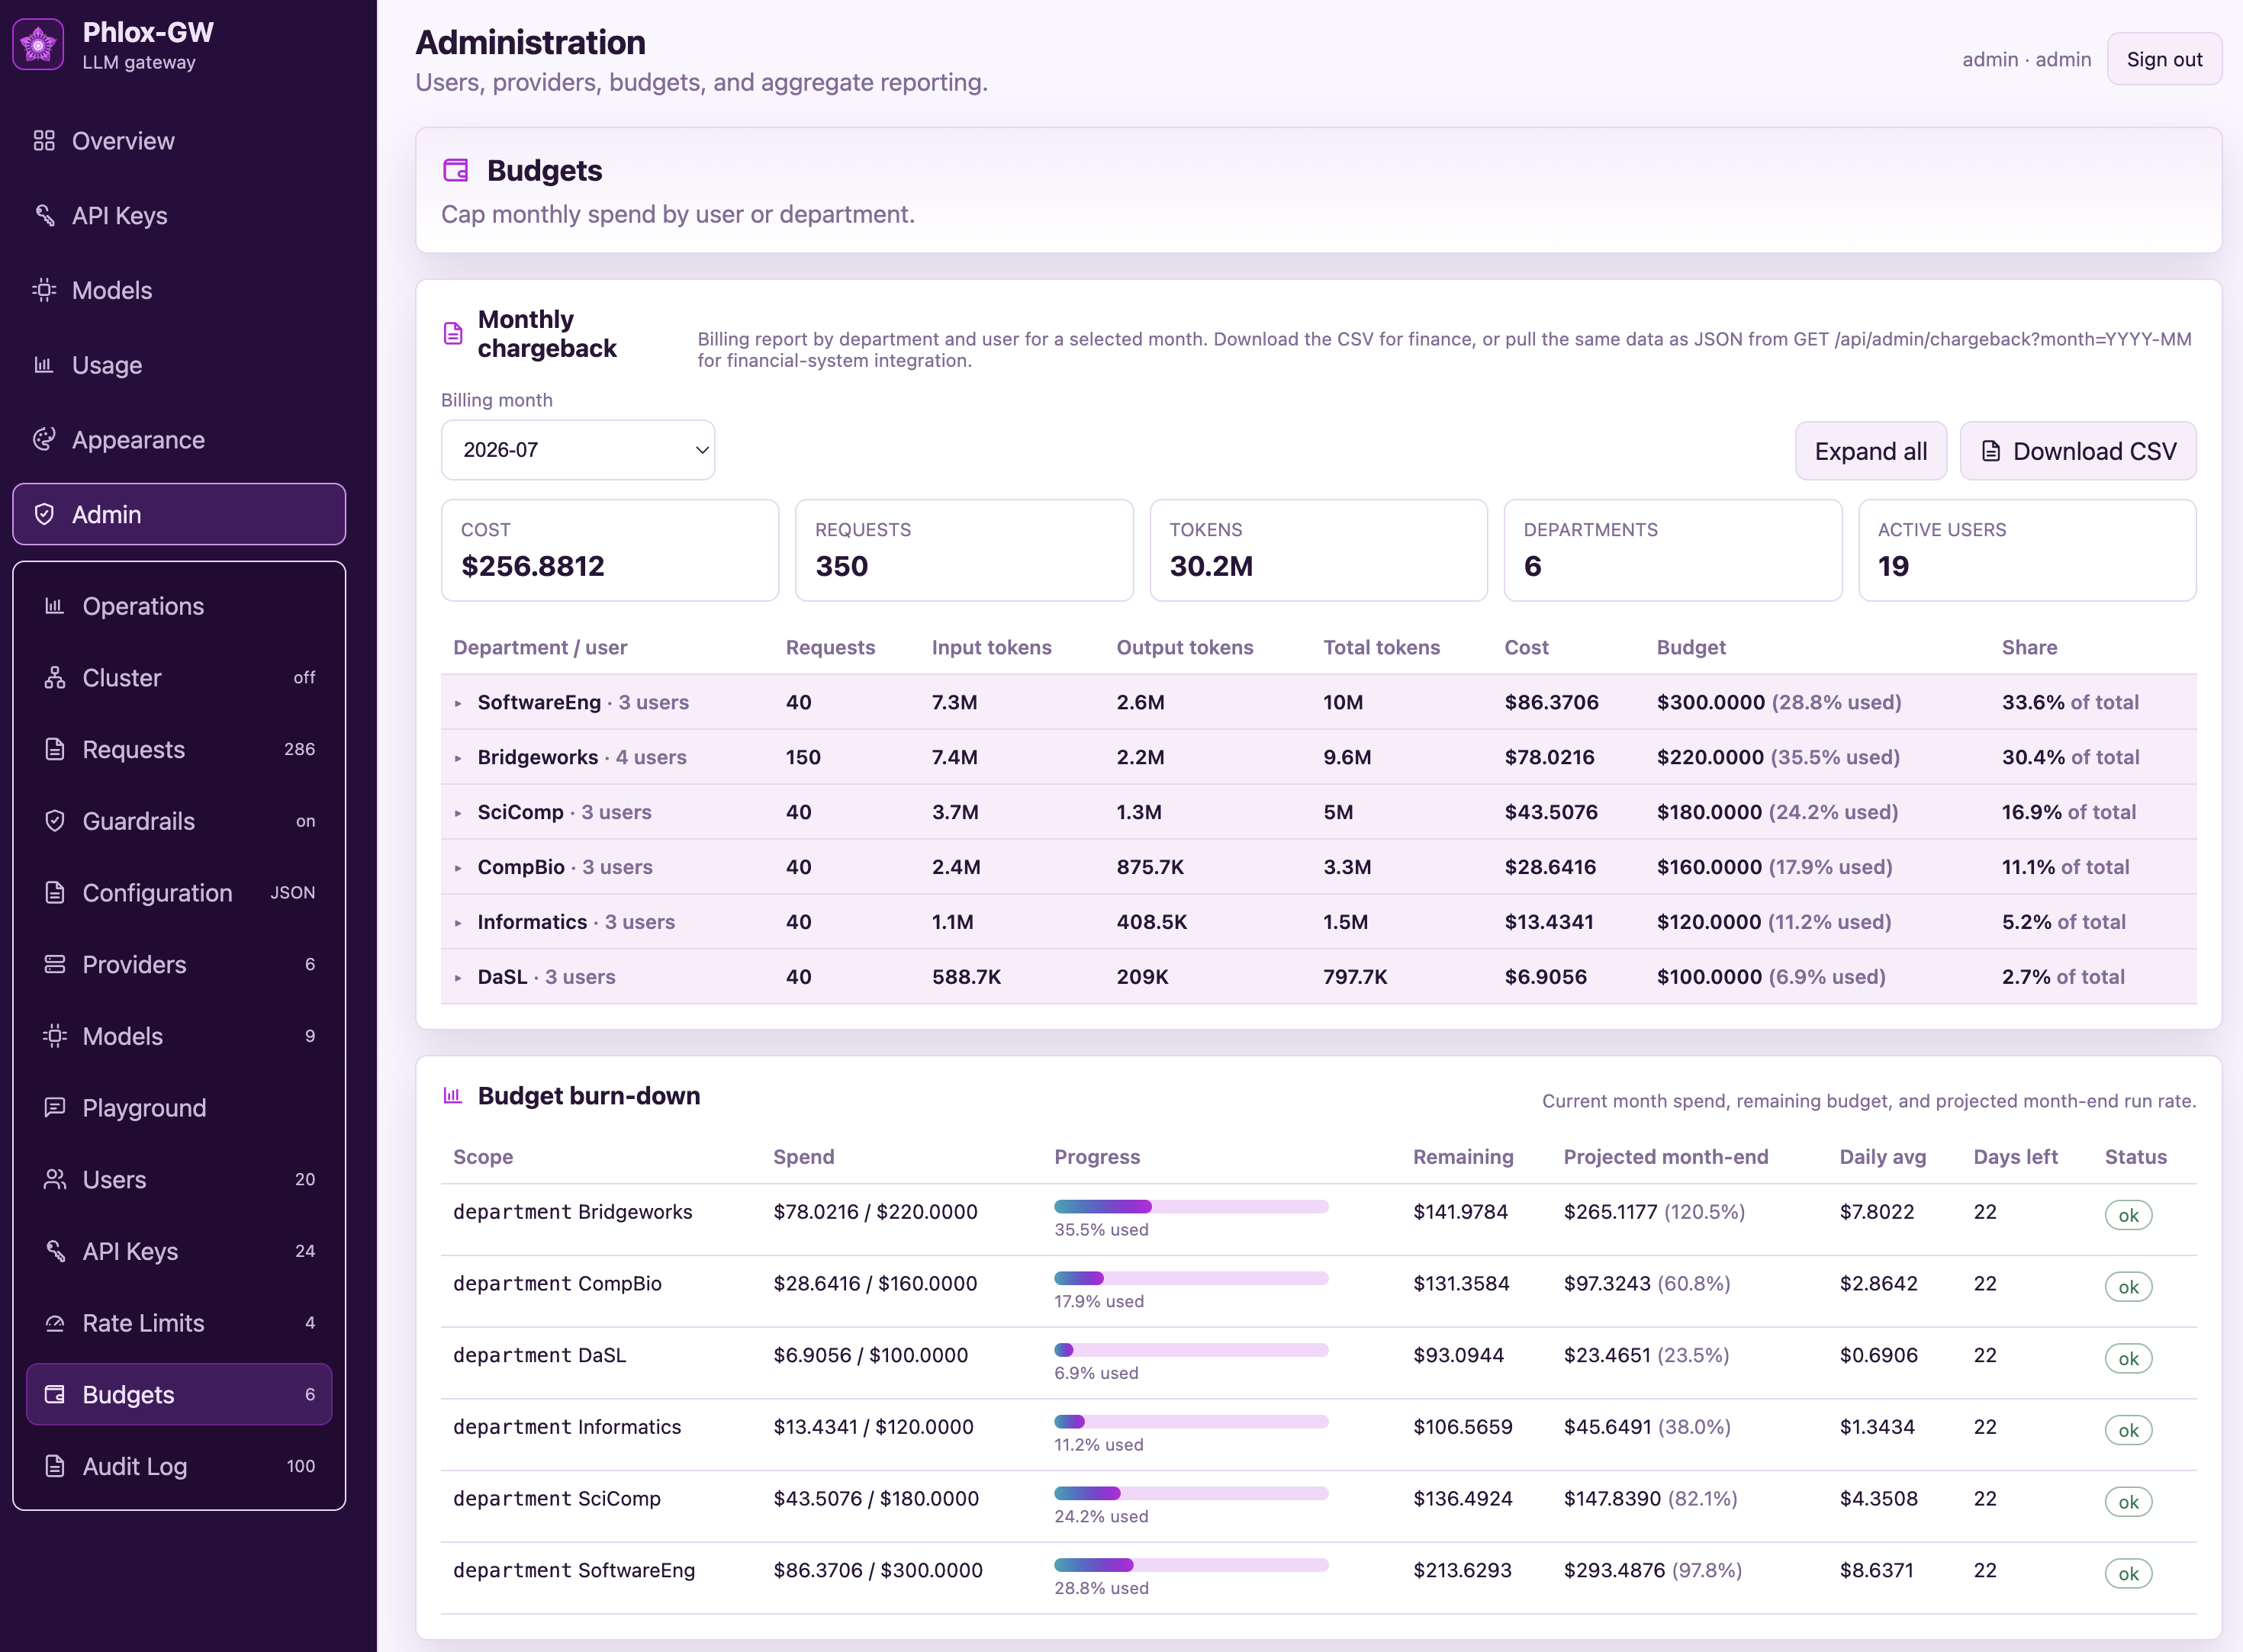This screenshot has width=2243, height=1652.
Task: Click the SoftwareEng 28.8% used progress bar
Action: [x=1191, y=1565]
